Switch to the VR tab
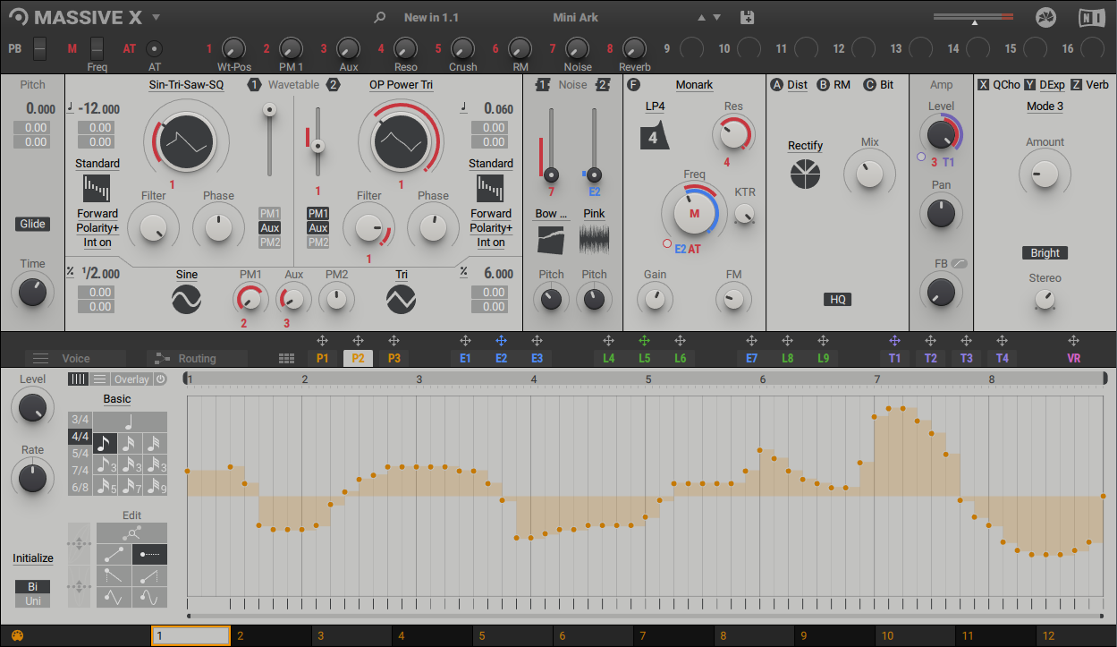 (1073, 358)
